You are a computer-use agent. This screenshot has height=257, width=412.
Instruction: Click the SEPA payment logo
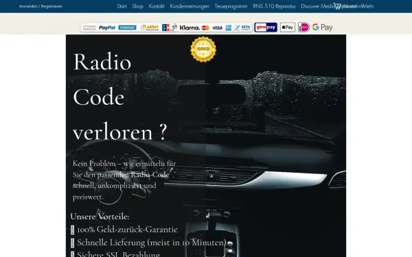click(242, 27)
